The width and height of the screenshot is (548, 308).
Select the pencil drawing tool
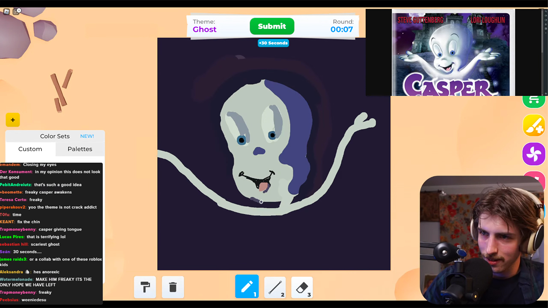[247, 287]
